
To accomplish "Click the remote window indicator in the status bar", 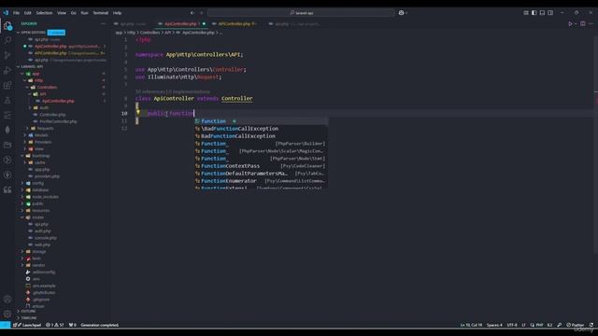I will (5, 325).
